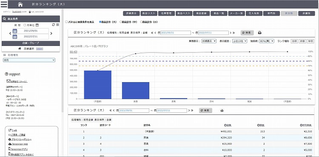Click the chart start date field 2021/09/01
319x157 pixels.
pos(175,33)
